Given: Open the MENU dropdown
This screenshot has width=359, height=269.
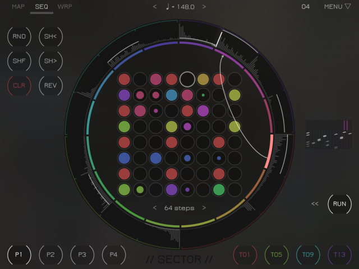Looking at the screenshot, I should (337, 7).
